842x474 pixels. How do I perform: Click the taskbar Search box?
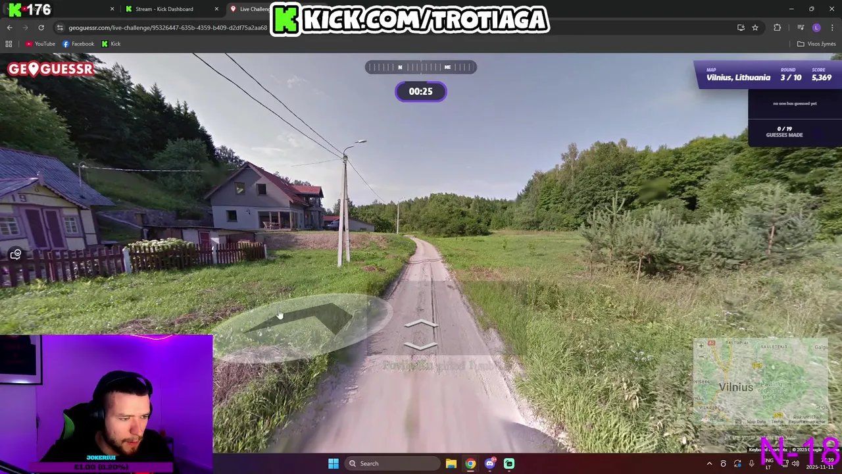pos(393,463)
